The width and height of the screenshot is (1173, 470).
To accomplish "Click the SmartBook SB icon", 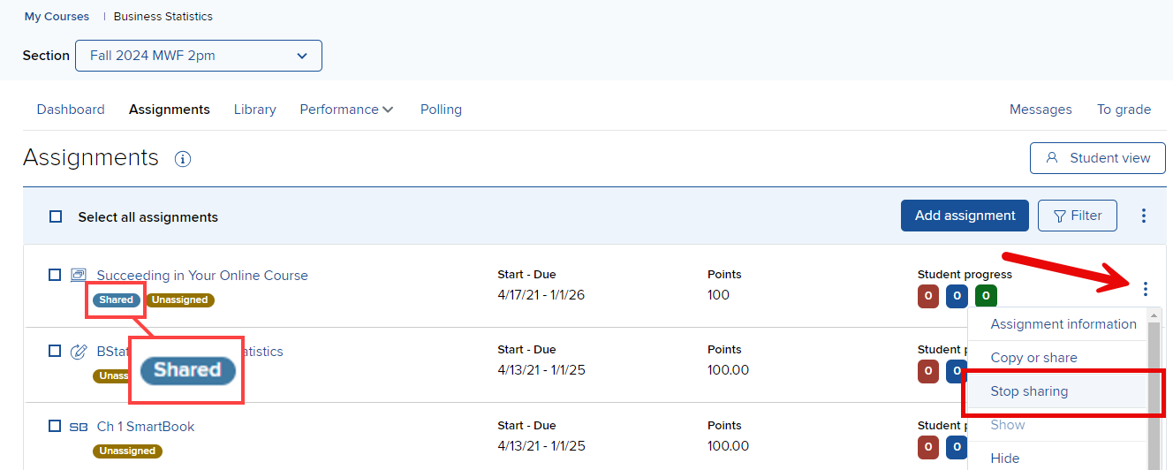I will pyautogui.click(x=79, y=427).
